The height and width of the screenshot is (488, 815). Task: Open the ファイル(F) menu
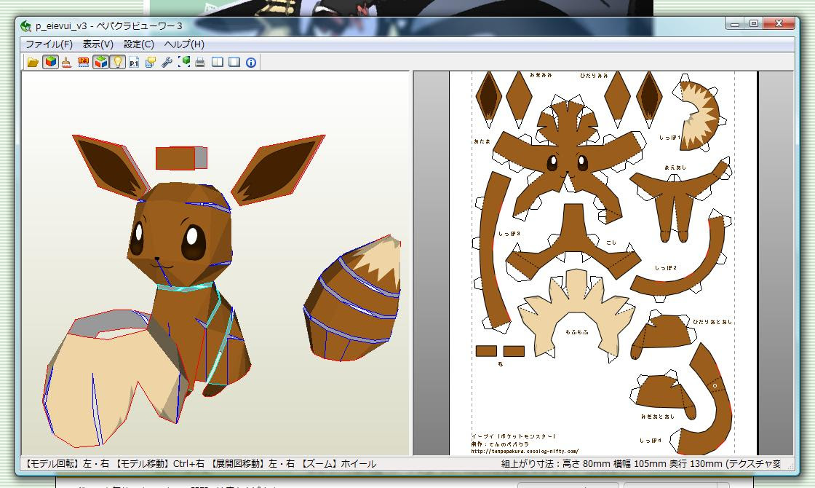click(x=49, y=44)
